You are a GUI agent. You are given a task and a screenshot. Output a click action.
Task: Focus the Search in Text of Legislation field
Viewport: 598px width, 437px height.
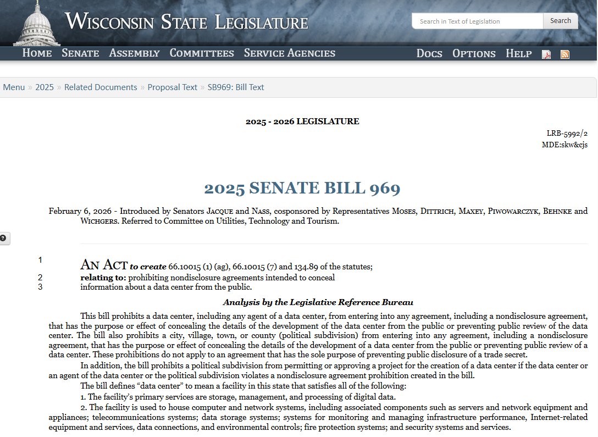[478, 21]
